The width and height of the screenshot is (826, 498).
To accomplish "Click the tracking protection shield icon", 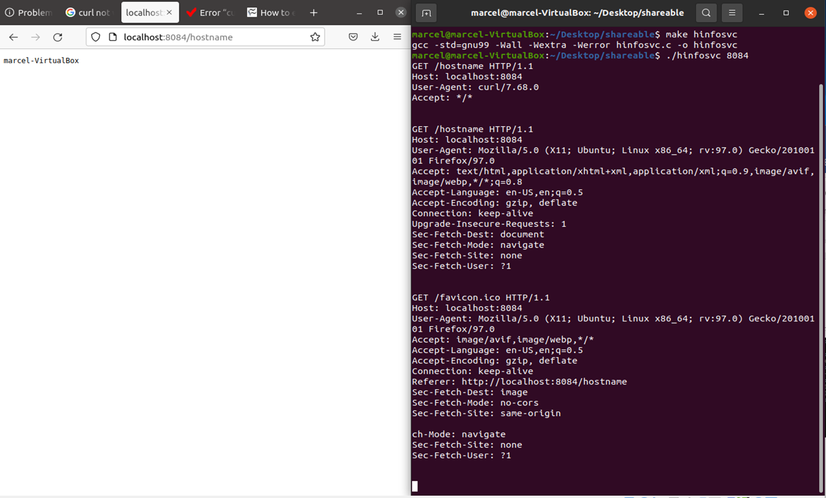I will pos(94,37).
